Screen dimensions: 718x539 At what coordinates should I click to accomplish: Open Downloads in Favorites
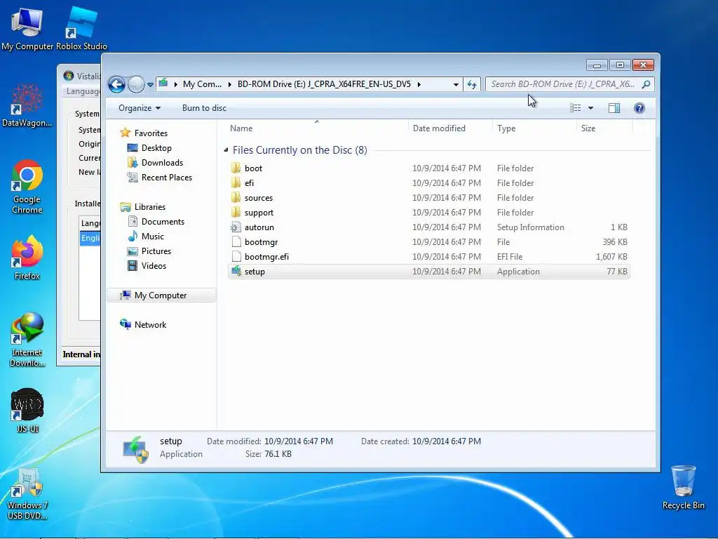pos(162,163)
